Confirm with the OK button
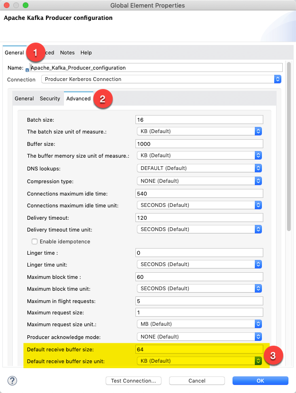This screenshot has width=296, height=393. pos(260,381)
